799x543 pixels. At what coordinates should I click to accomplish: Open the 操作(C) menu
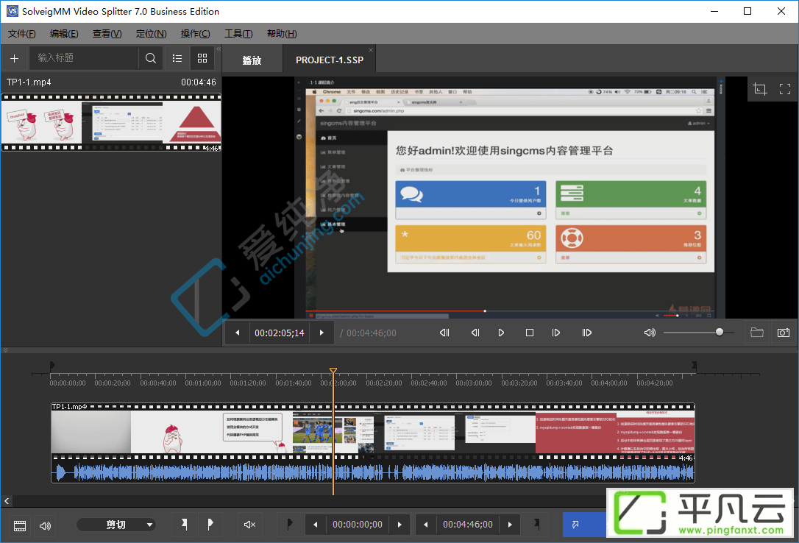click(x=195, y=34)
